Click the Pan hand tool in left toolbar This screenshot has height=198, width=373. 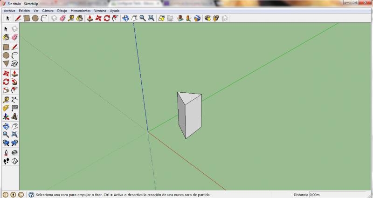click(x=14, y=126)
